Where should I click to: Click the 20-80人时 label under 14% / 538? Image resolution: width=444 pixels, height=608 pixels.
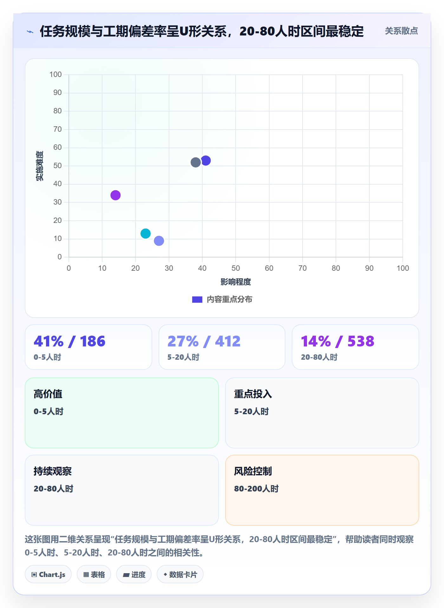319,357
